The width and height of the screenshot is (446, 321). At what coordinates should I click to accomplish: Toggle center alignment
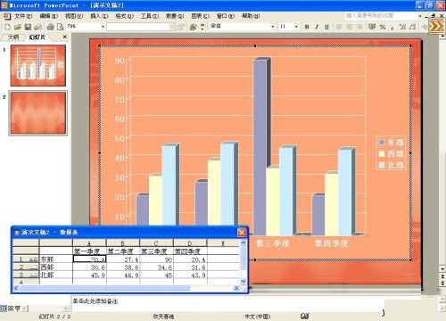(349, 27)
